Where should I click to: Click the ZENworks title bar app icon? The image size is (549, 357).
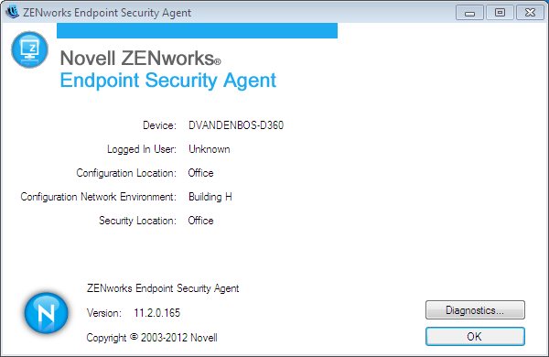click(x=12, y=12)
